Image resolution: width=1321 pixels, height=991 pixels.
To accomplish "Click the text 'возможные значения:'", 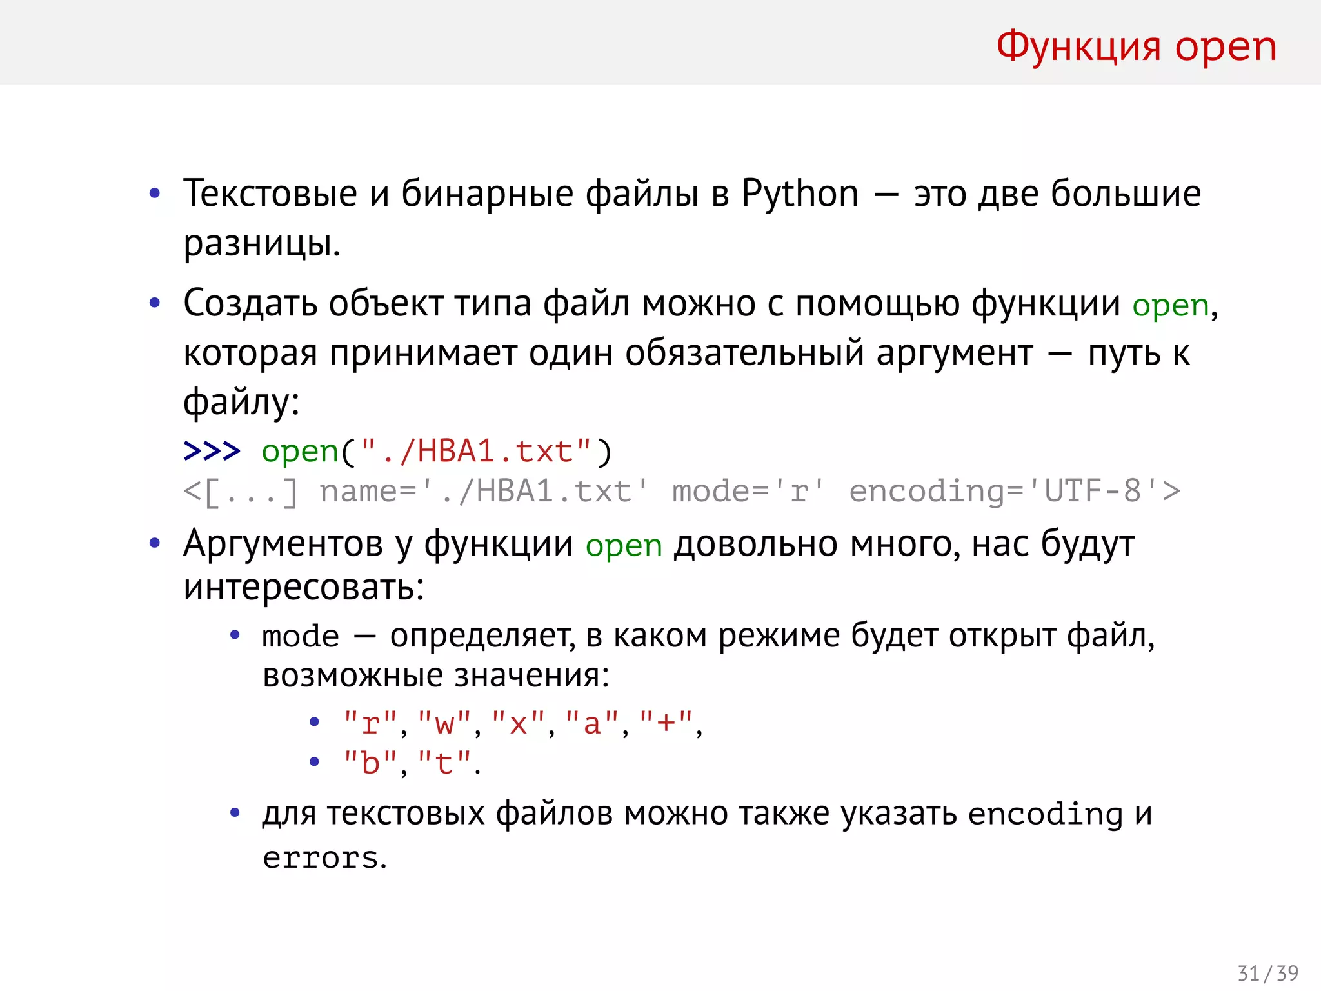I will [436, 676].
